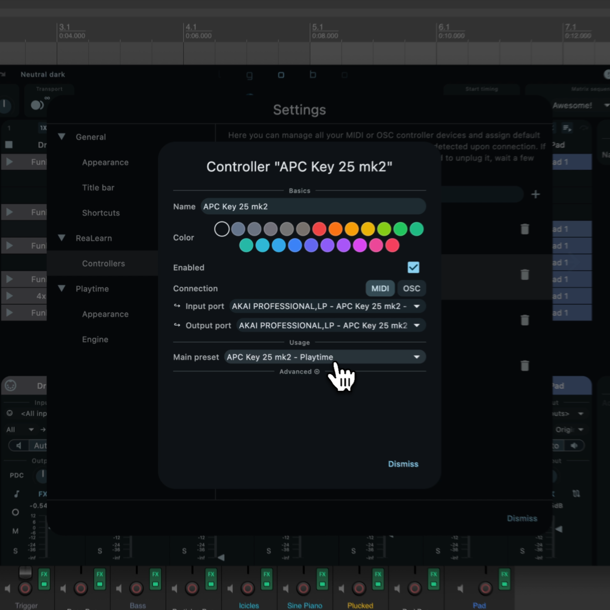This screenshot has width=610, height=610.
Task: Click the Playtime section expander
Action: click(x=62, y=288)
